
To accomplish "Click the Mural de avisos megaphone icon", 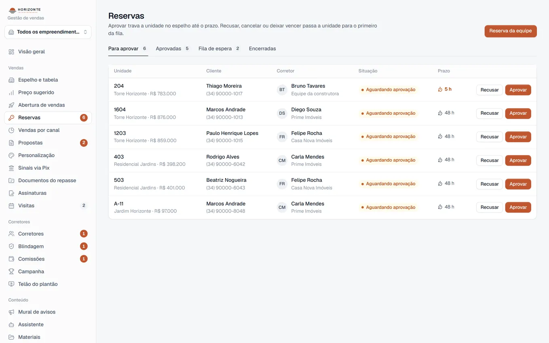I will point(11,312).
